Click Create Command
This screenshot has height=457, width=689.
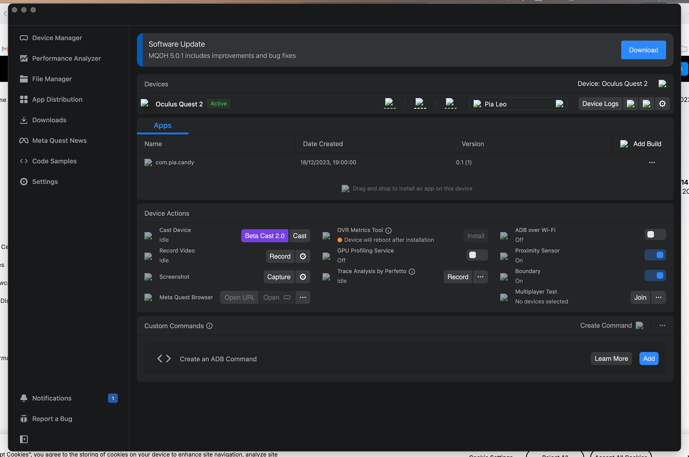tap(611, 325)
